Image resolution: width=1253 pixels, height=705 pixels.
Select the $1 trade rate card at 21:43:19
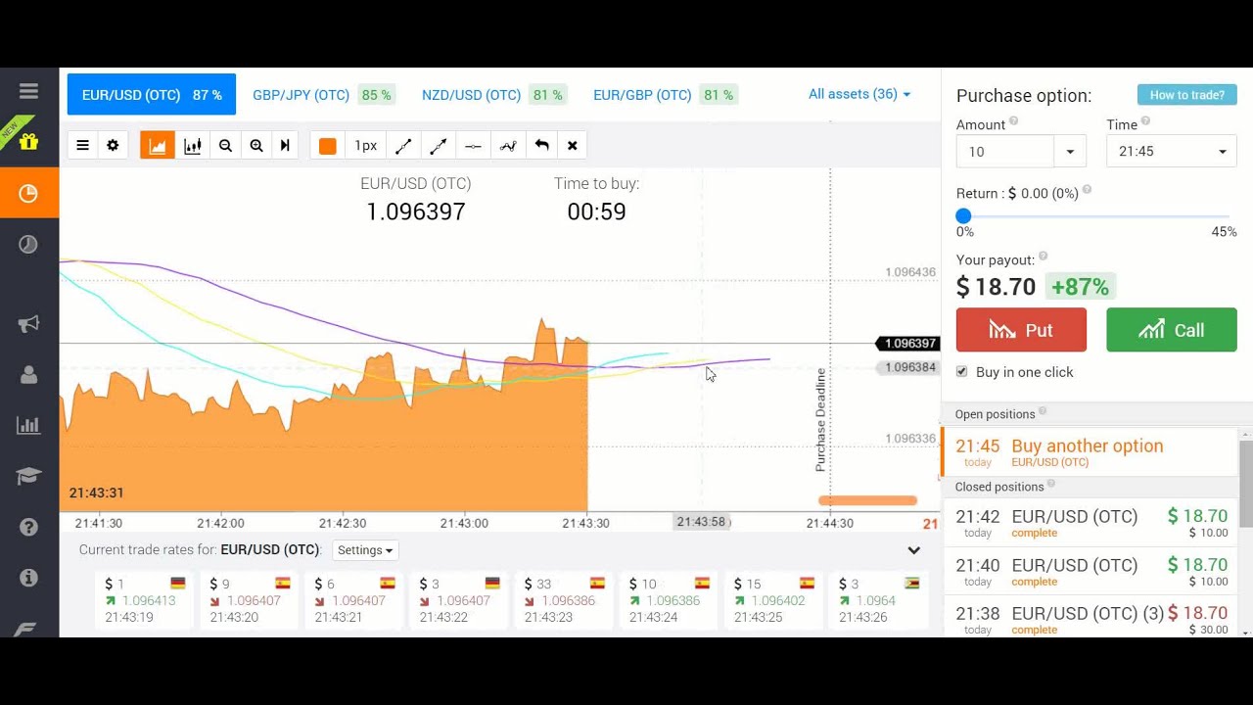144,600
